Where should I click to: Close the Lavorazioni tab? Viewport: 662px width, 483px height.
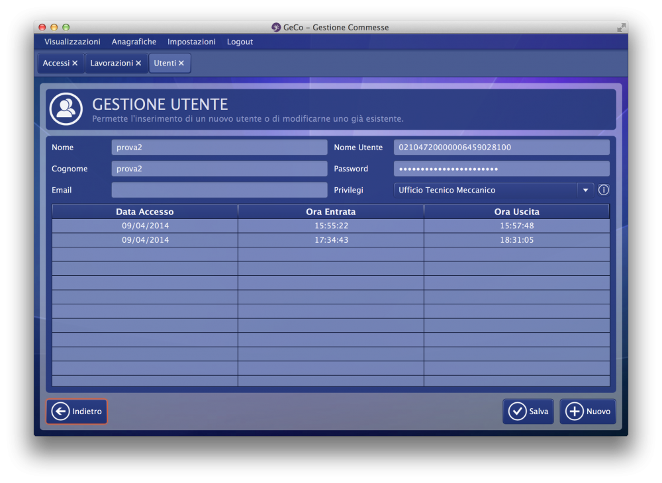[138, 64]
